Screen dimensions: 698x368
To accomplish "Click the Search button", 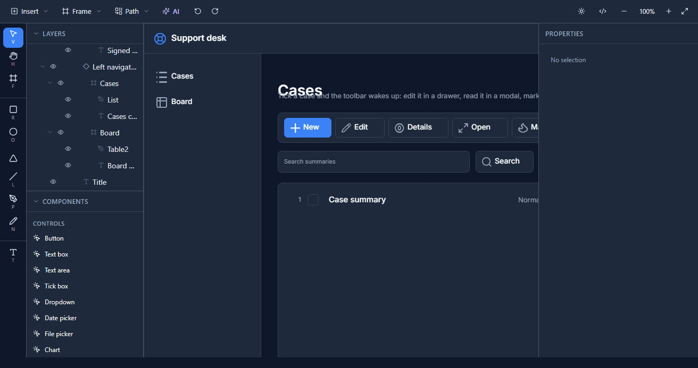I will (504, 161).
